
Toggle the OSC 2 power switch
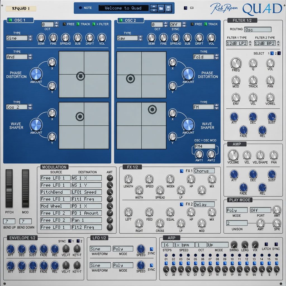click(121, 20)
